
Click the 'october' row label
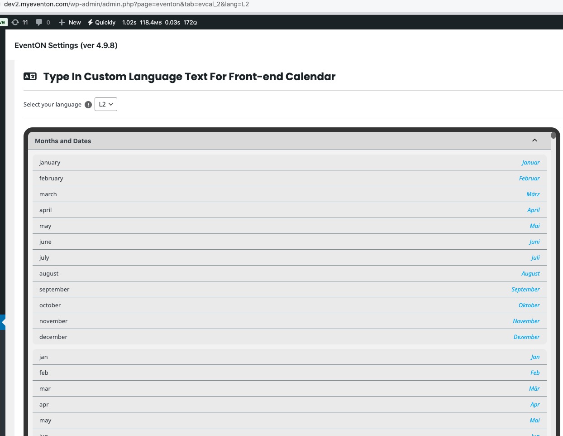tap(50, 305)
